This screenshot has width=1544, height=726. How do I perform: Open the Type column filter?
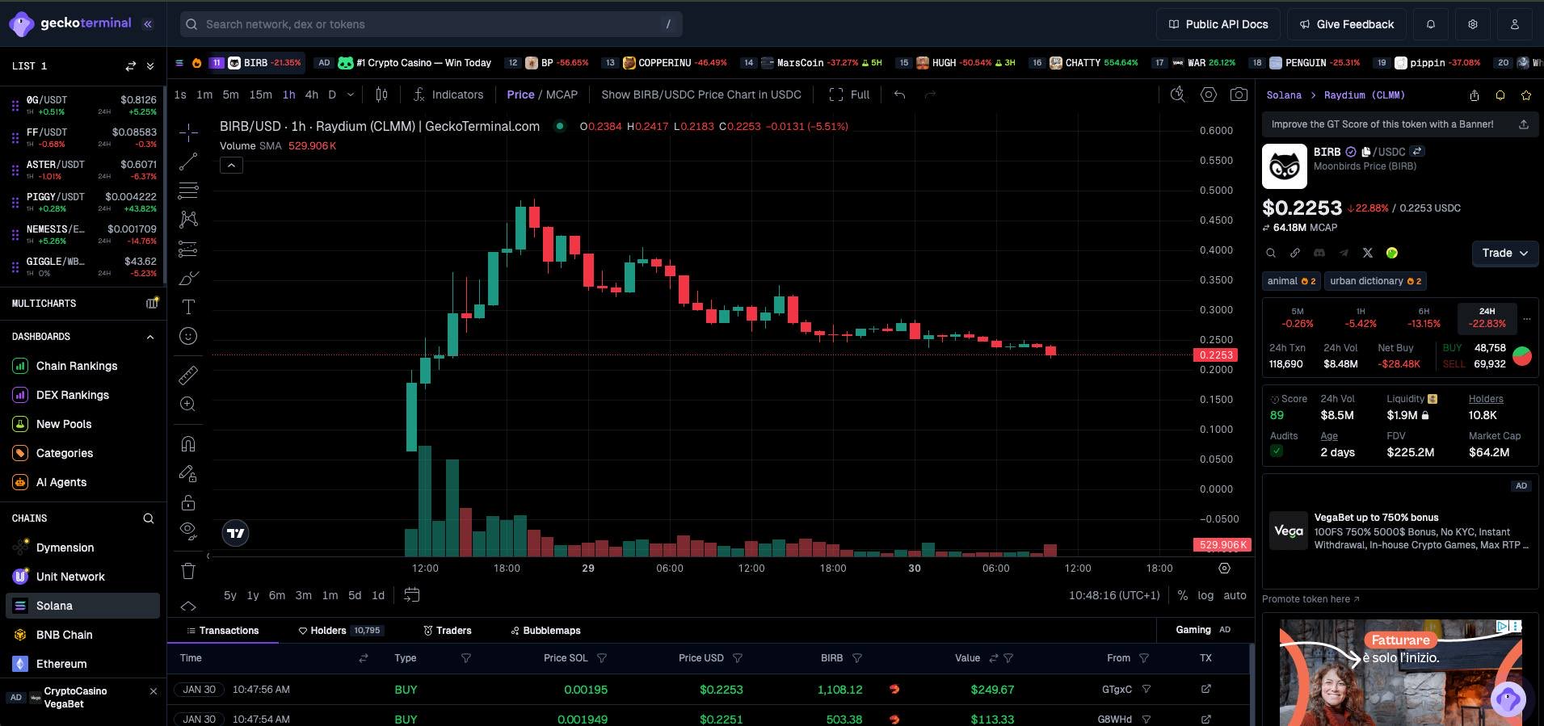[466, 658]
